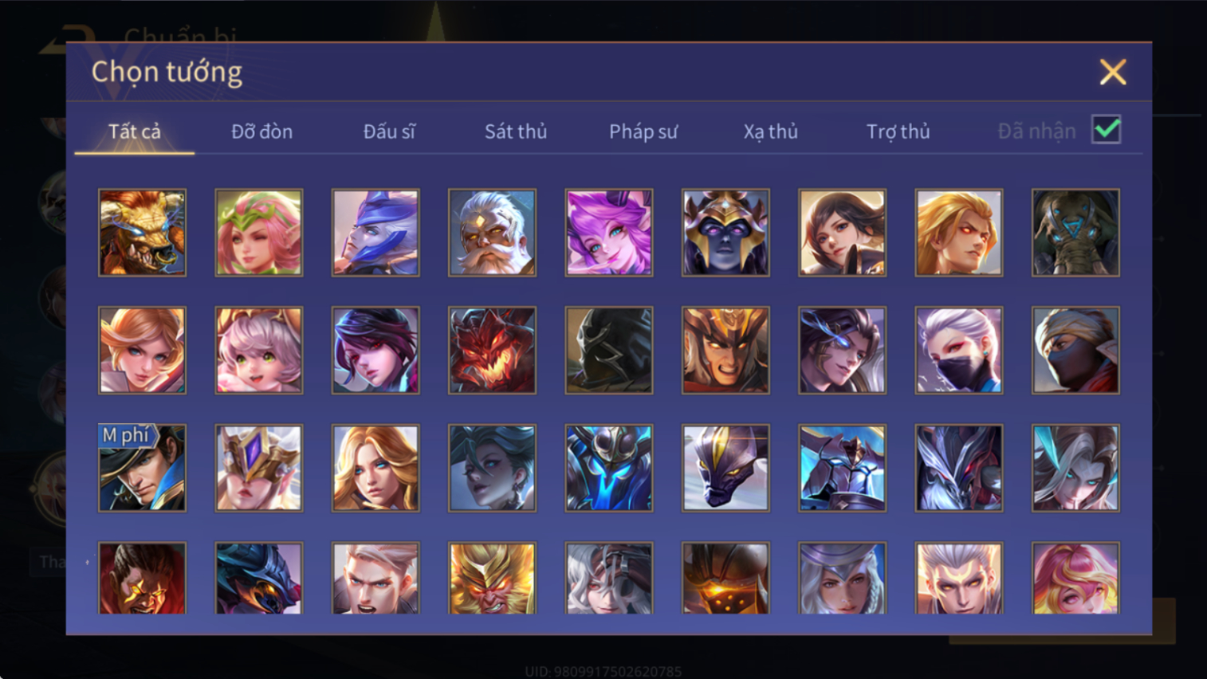Select the Tất cả tab

(135, 131)
